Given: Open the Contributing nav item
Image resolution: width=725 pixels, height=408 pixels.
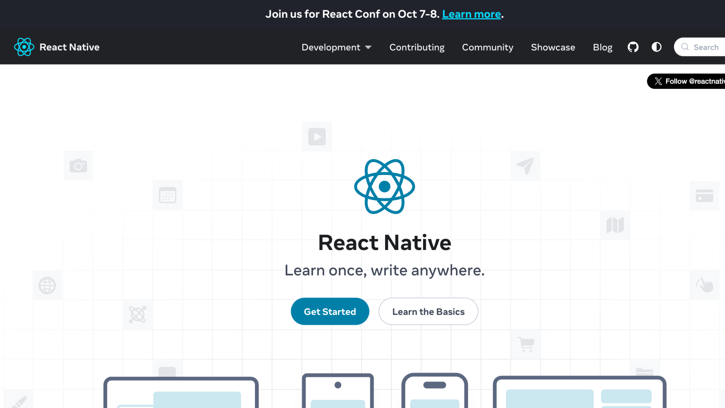Looking at the screenshot, I should [417, 47].
